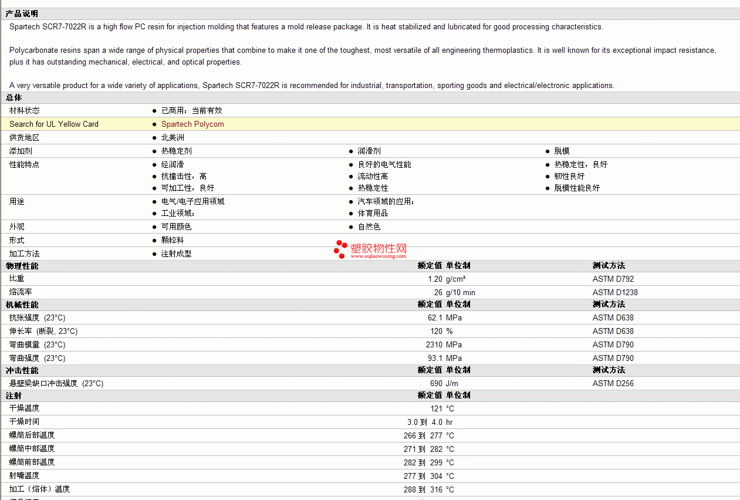This screenshot has width=740, height=500.
Task: Click the 用途 row label
Action: pos(17,201)
